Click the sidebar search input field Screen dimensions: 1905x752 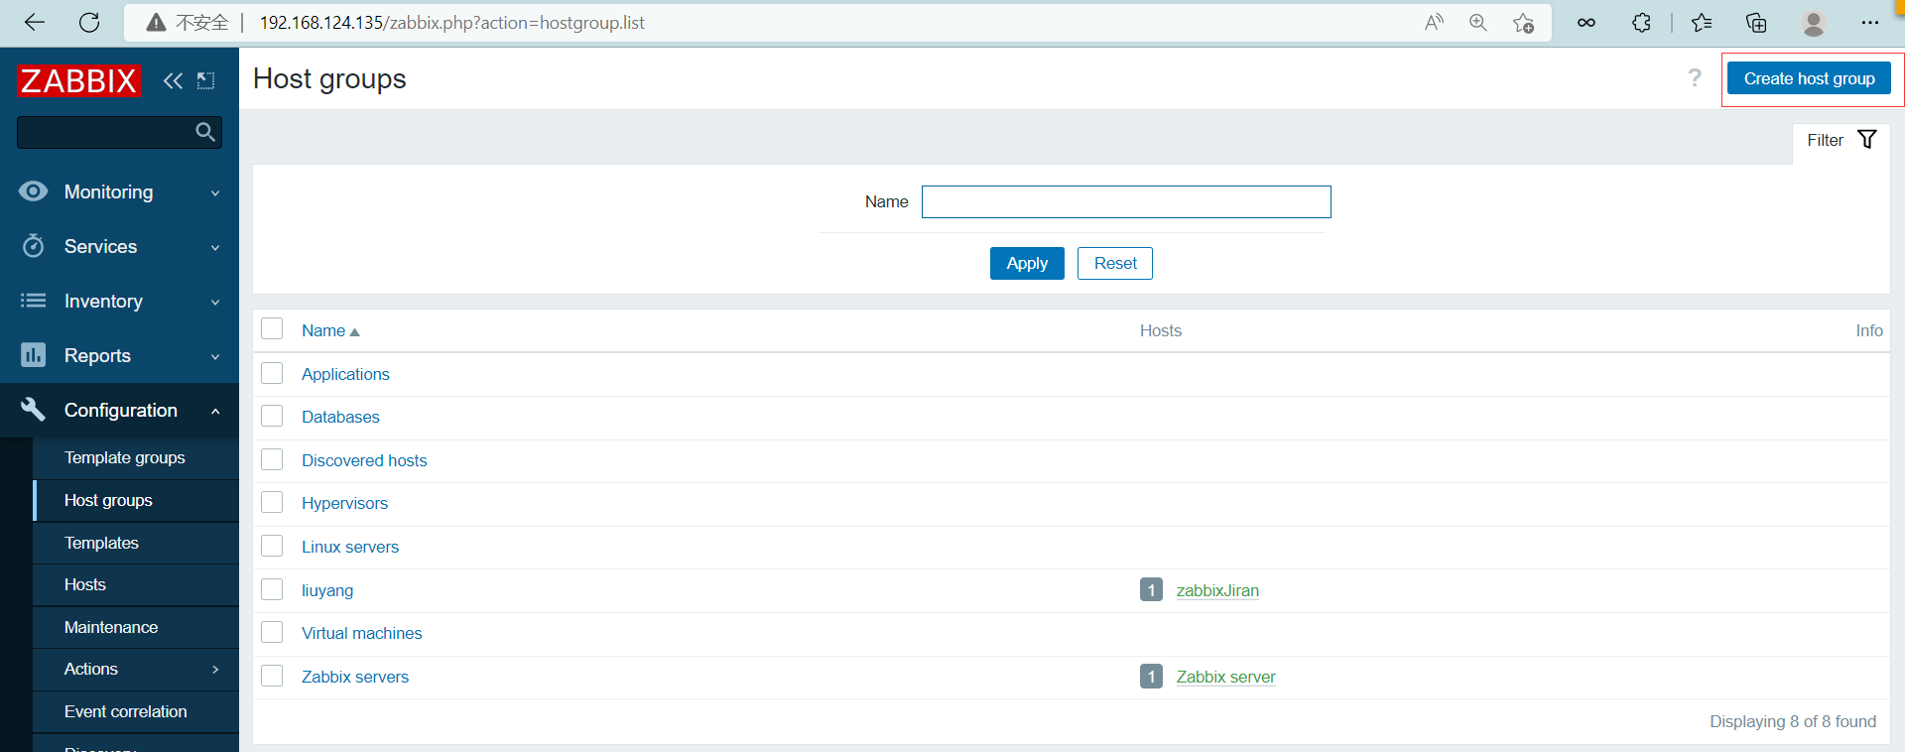pos(119,132)
